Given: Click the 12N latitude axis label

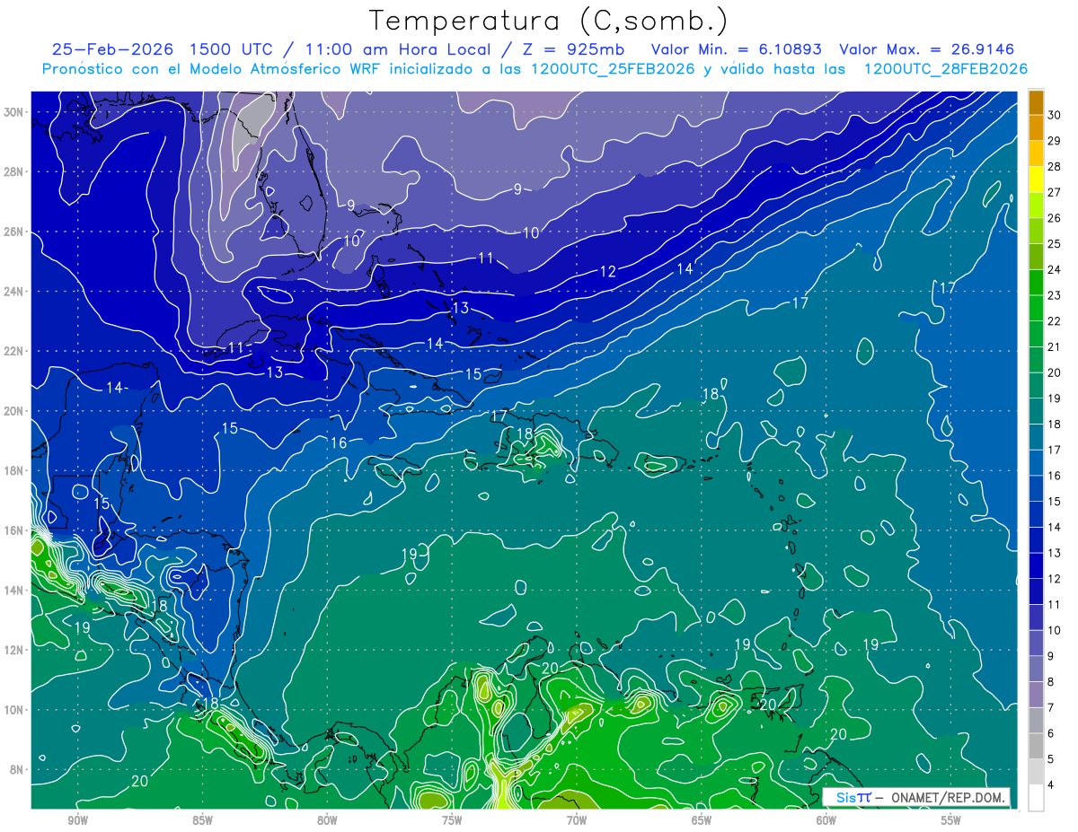Looking at the screenshot, I should (14, 650).
